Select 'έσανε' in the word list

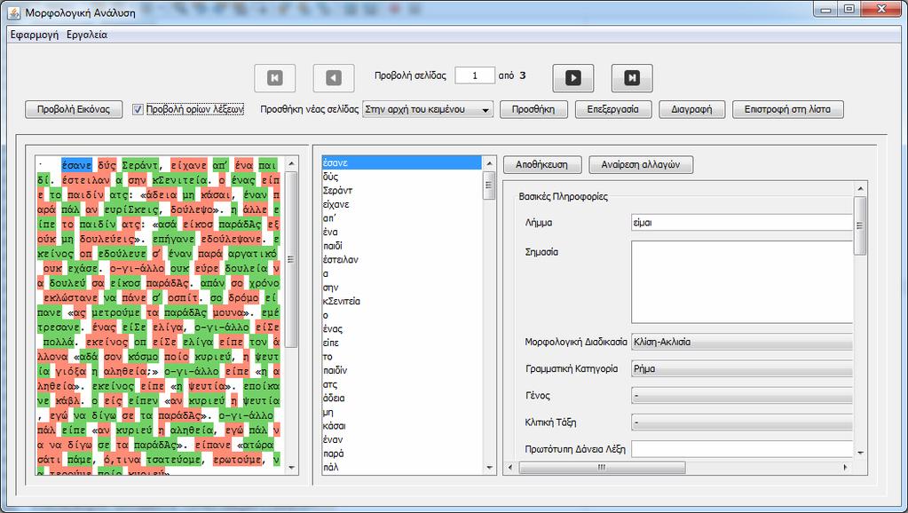(x=402, y=162)
